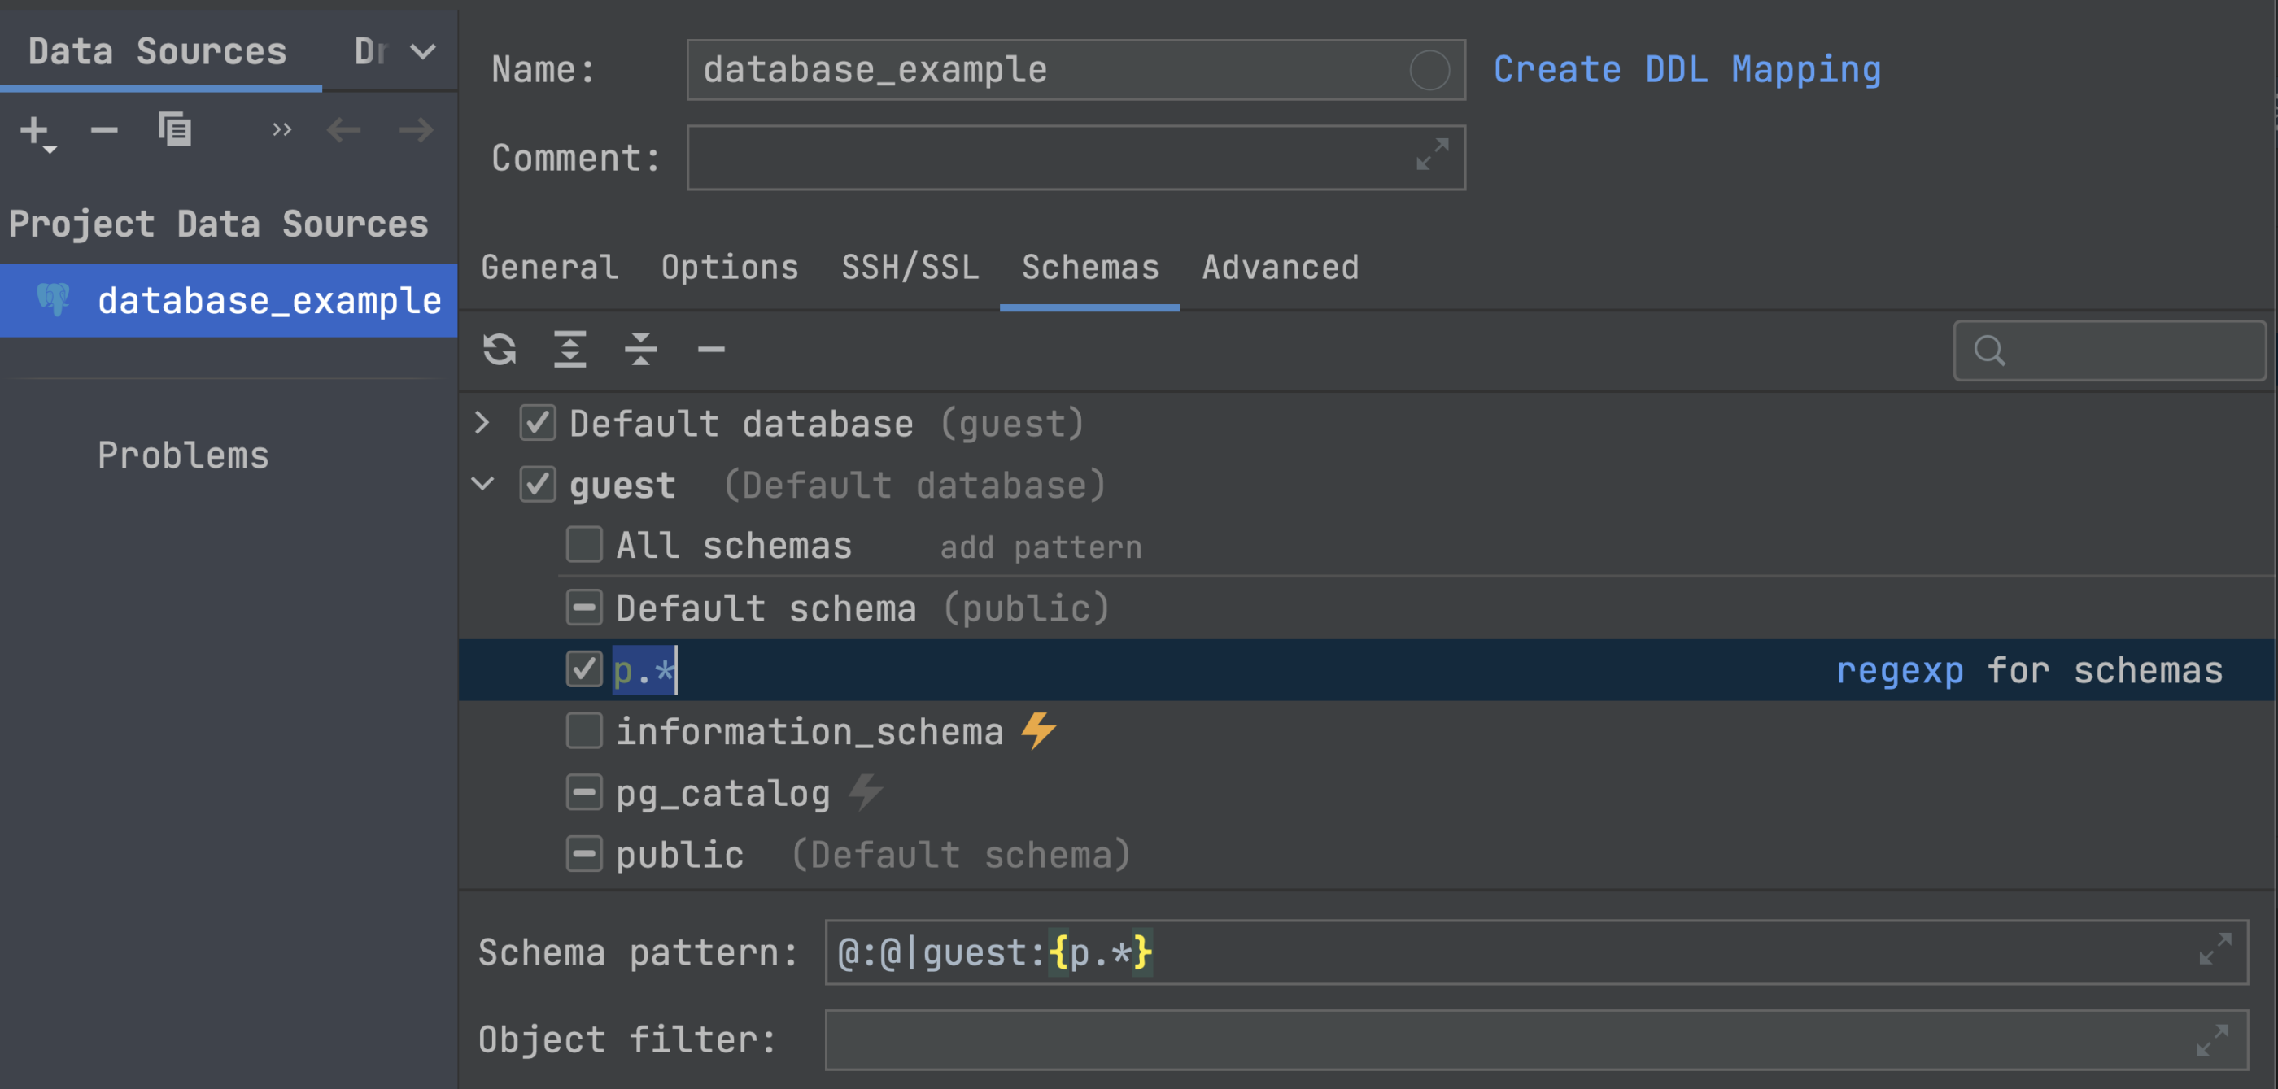Image resolution: width=2278 pixels, height=1089 pixels.
Task: Go forward with right arrow
Action: (x=416, y=131)
